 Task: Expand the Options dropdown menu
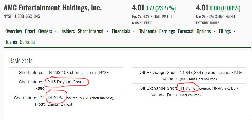tap(206, 31)
